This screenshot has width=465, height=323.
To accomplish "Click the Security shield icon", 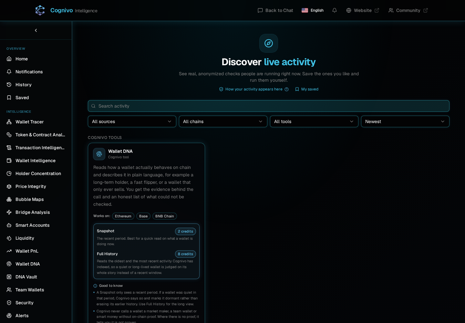I will 9,303.
